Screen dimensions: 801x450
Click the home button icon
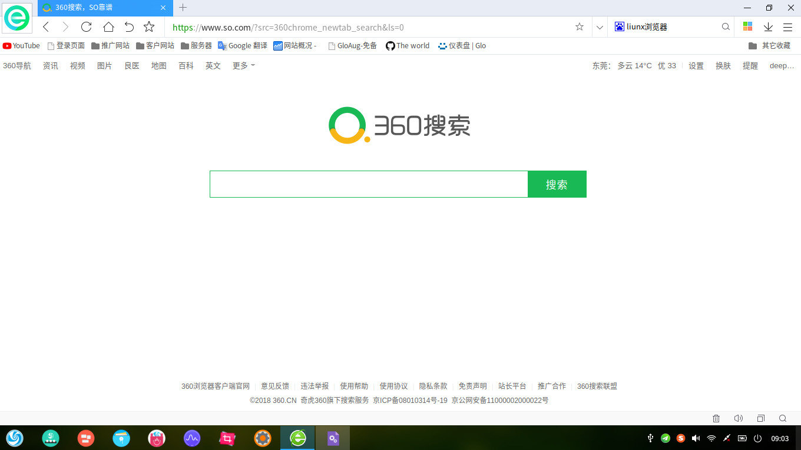(108, 27)
